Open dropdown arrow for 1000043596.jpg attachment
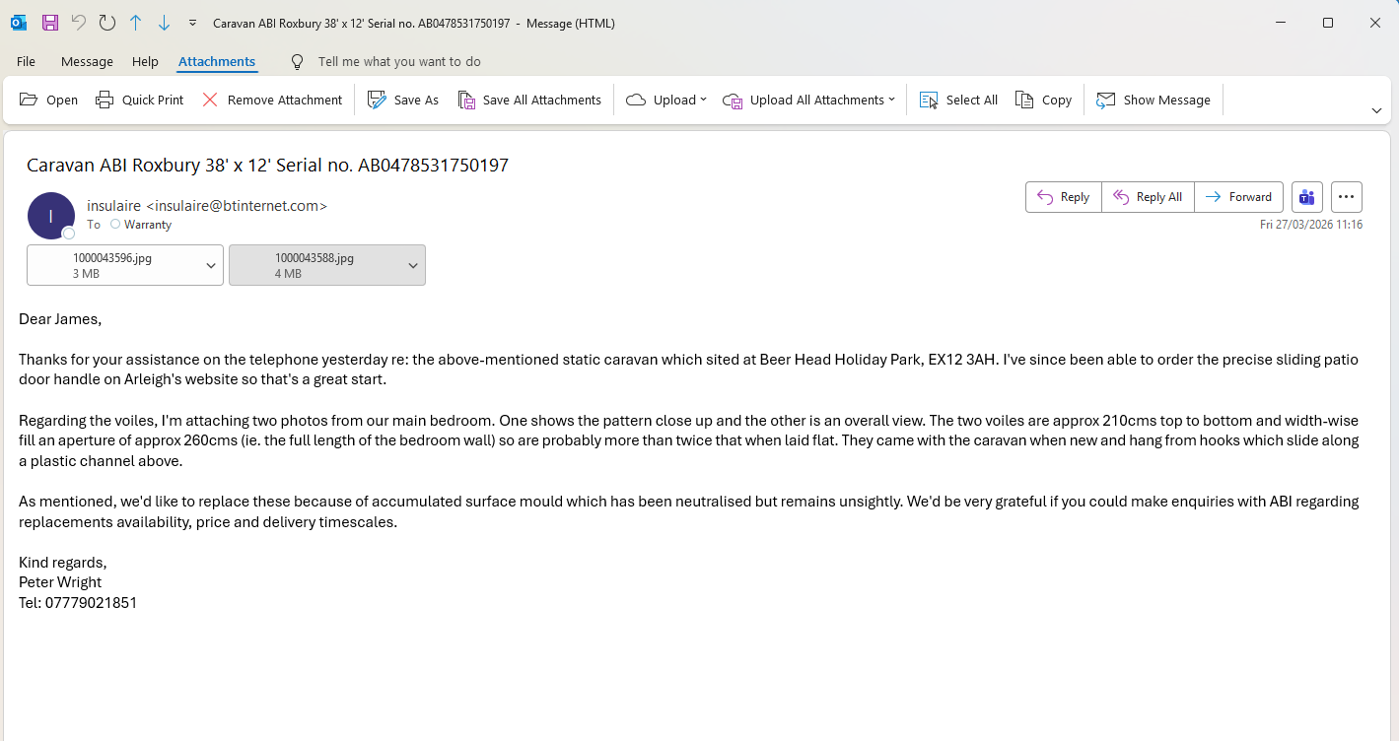The height and width of the screenshot is (741, 1399). point(210,265)
